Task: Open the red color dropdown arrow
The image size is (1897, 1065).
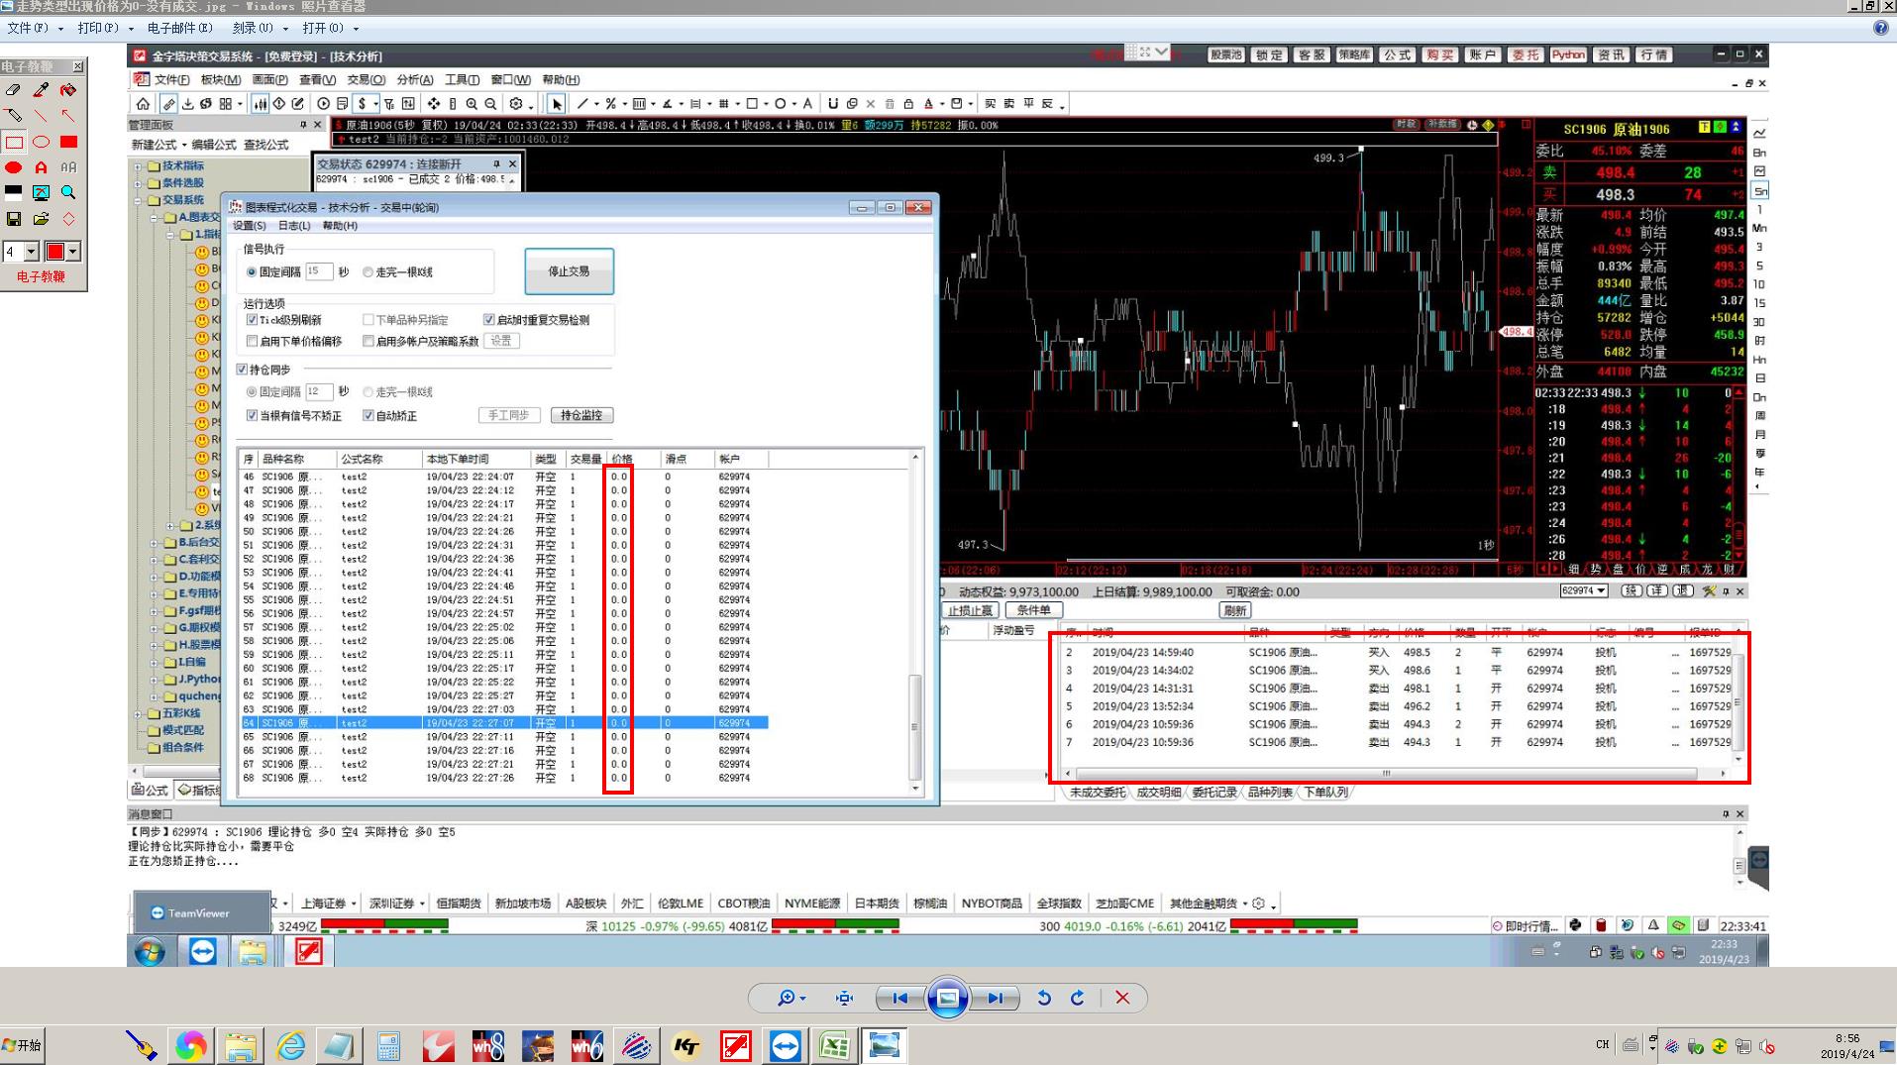Action: (x=72, y=252)
